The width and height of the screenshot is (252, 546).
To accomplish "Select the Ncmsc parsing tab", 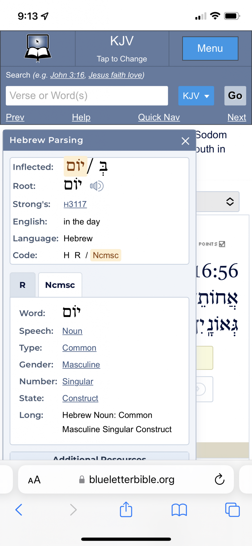I will [x=60, y=285].
